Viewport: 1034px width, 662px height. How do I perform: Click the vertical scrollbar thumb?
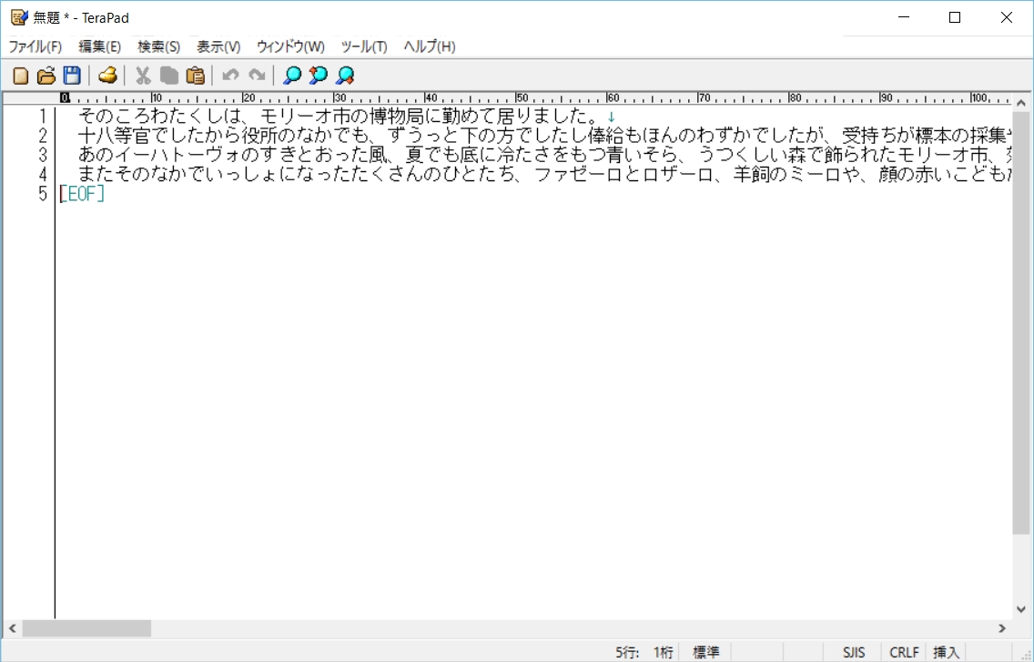click(1021, 323)
